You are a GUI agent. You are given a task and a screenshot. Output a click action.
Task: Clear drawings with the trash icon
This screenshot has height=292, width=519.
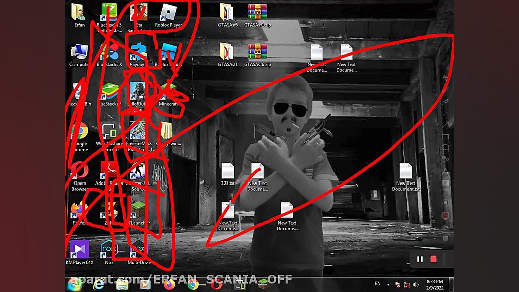click(x=445, y=237)
